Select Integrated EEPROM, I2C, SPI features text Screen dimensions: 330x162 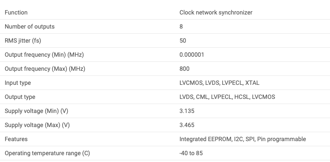pyautogui.click(x=243, y=139)
